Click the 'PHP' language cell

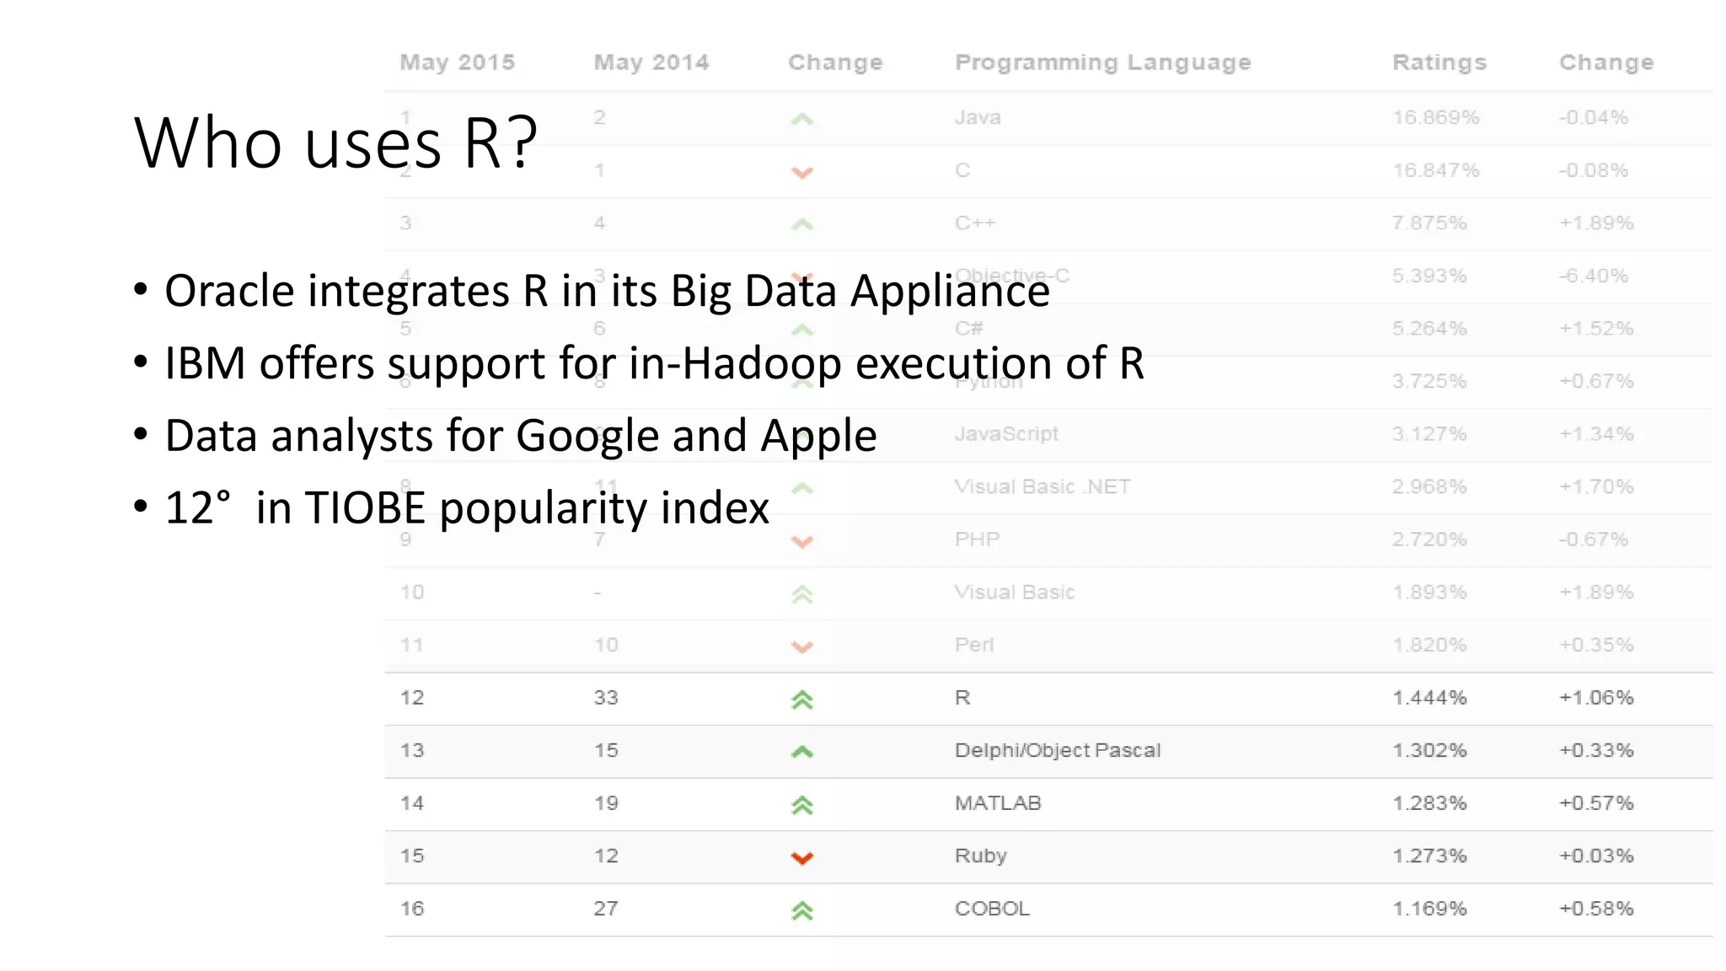tap(978, 539)
